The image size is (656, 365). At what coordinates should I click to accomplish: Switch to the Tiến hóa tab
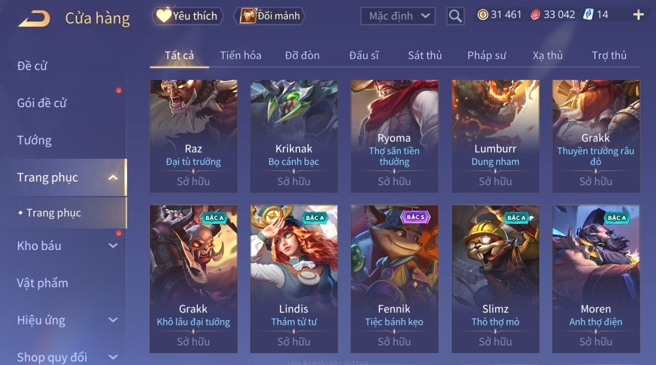pyautogui.click(x=240, y=55)
